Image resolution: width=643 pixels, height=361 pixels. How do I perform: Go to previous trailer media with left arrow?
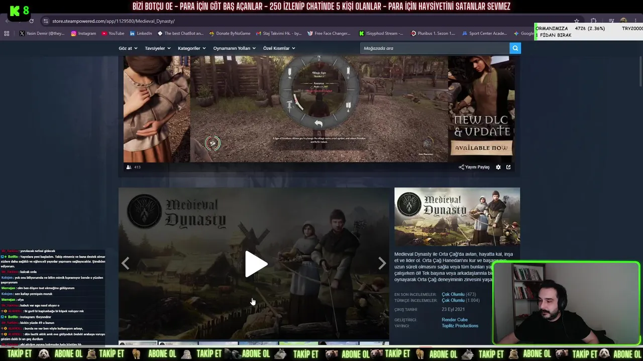tap(125, 263)
